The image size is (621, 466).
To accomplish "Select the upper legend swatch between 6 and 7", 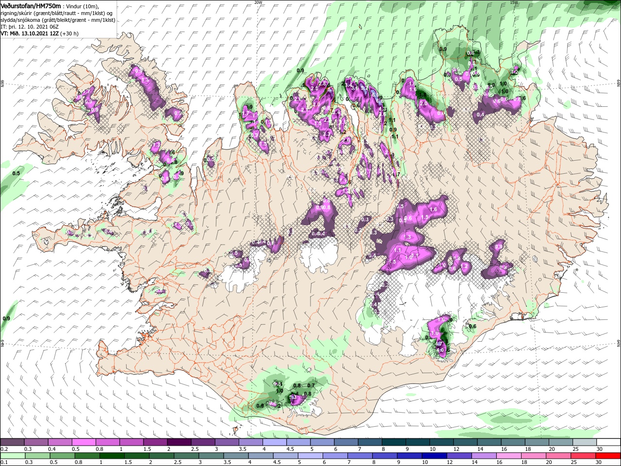I will (x=346, y=442).
